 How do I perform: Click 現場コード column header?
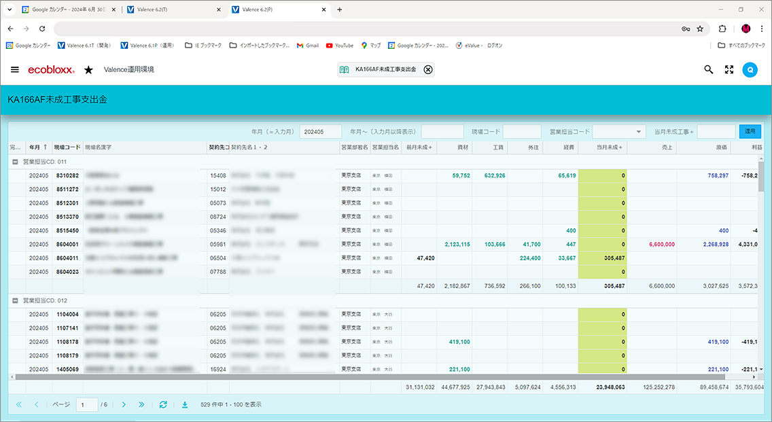click(67, 147)
